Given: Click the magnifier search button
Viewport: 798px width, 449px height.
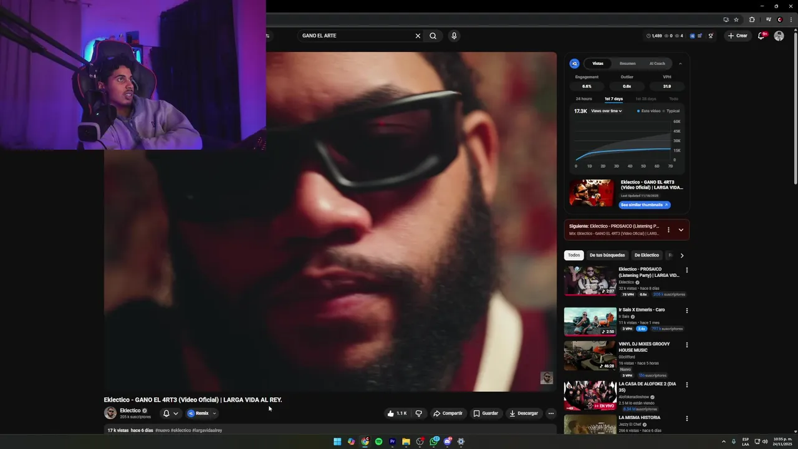Looking at the screenshot, I should 433,36.
